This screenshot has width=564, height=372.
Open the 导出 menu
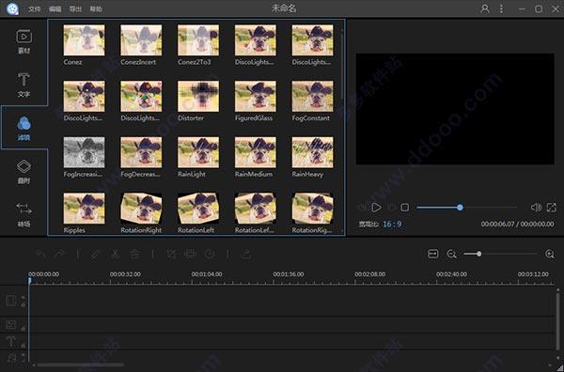(75, 9)
